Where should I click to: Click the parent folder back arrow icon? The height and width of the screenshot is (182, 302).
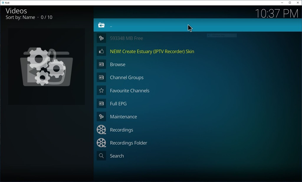(x=101, y=25)
